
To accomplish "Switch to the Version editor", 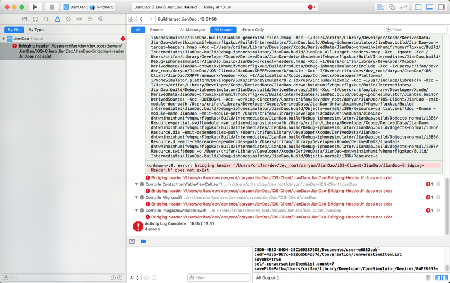I will [404, 7].
